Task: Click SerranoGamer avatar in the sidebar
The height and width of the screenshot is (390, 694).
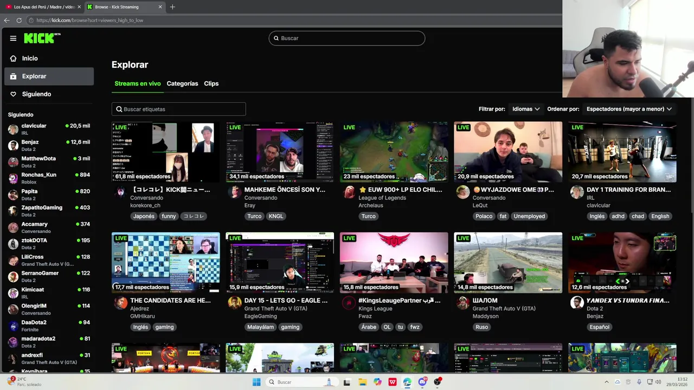Action: pyautogui.click(x=13, y=277)
